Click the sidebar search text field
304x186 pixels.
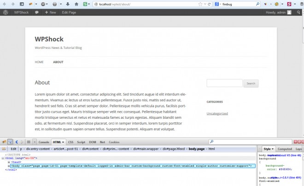(224, 83)
